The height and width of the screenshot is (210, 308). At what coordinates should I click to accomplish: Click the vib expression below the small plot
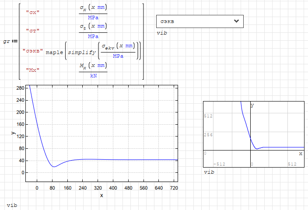click(x=209, y=172)
